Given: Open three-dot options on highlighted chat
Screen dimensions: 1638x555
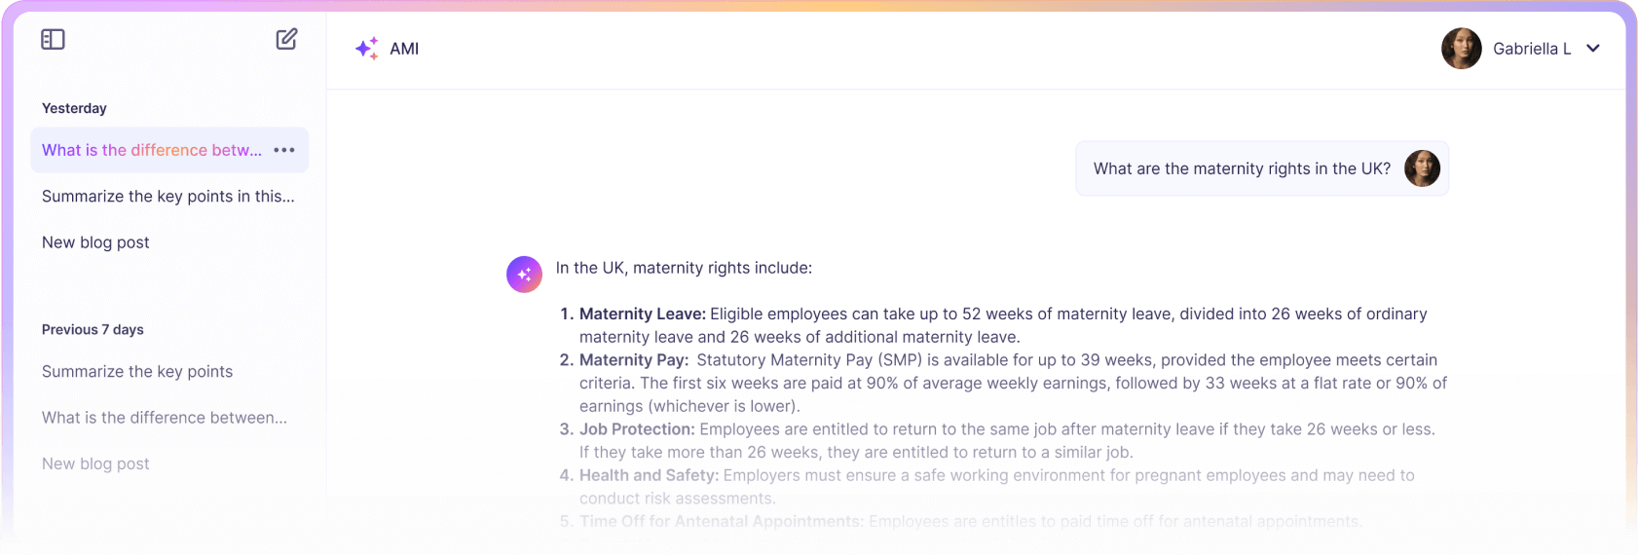Looking at the screenshot, I should 284,150.
